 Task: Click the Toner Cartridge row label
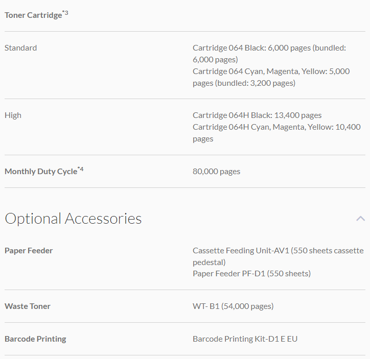33,15
